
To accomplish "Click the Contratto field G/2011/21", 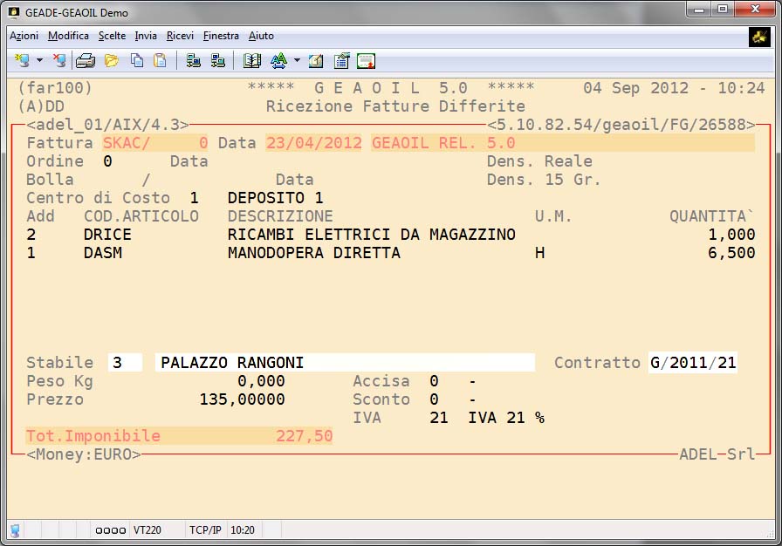I will click(x=692, y=363).
